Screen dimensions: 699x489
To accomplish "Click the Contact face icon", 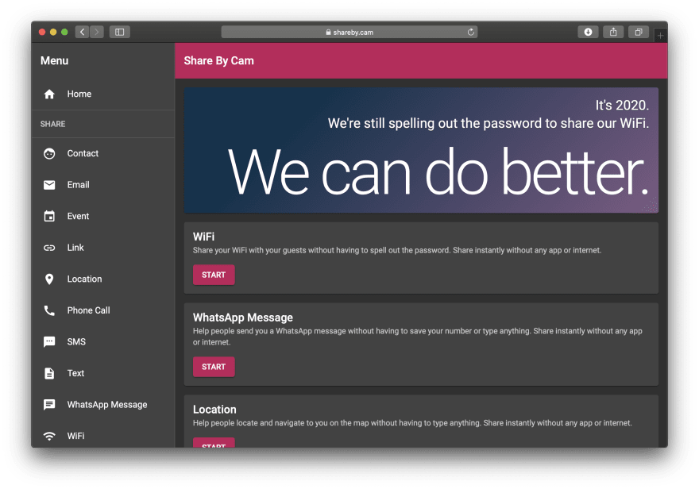I will click(49, 154).
